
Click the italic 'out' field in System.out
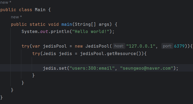tap(44, 32)
